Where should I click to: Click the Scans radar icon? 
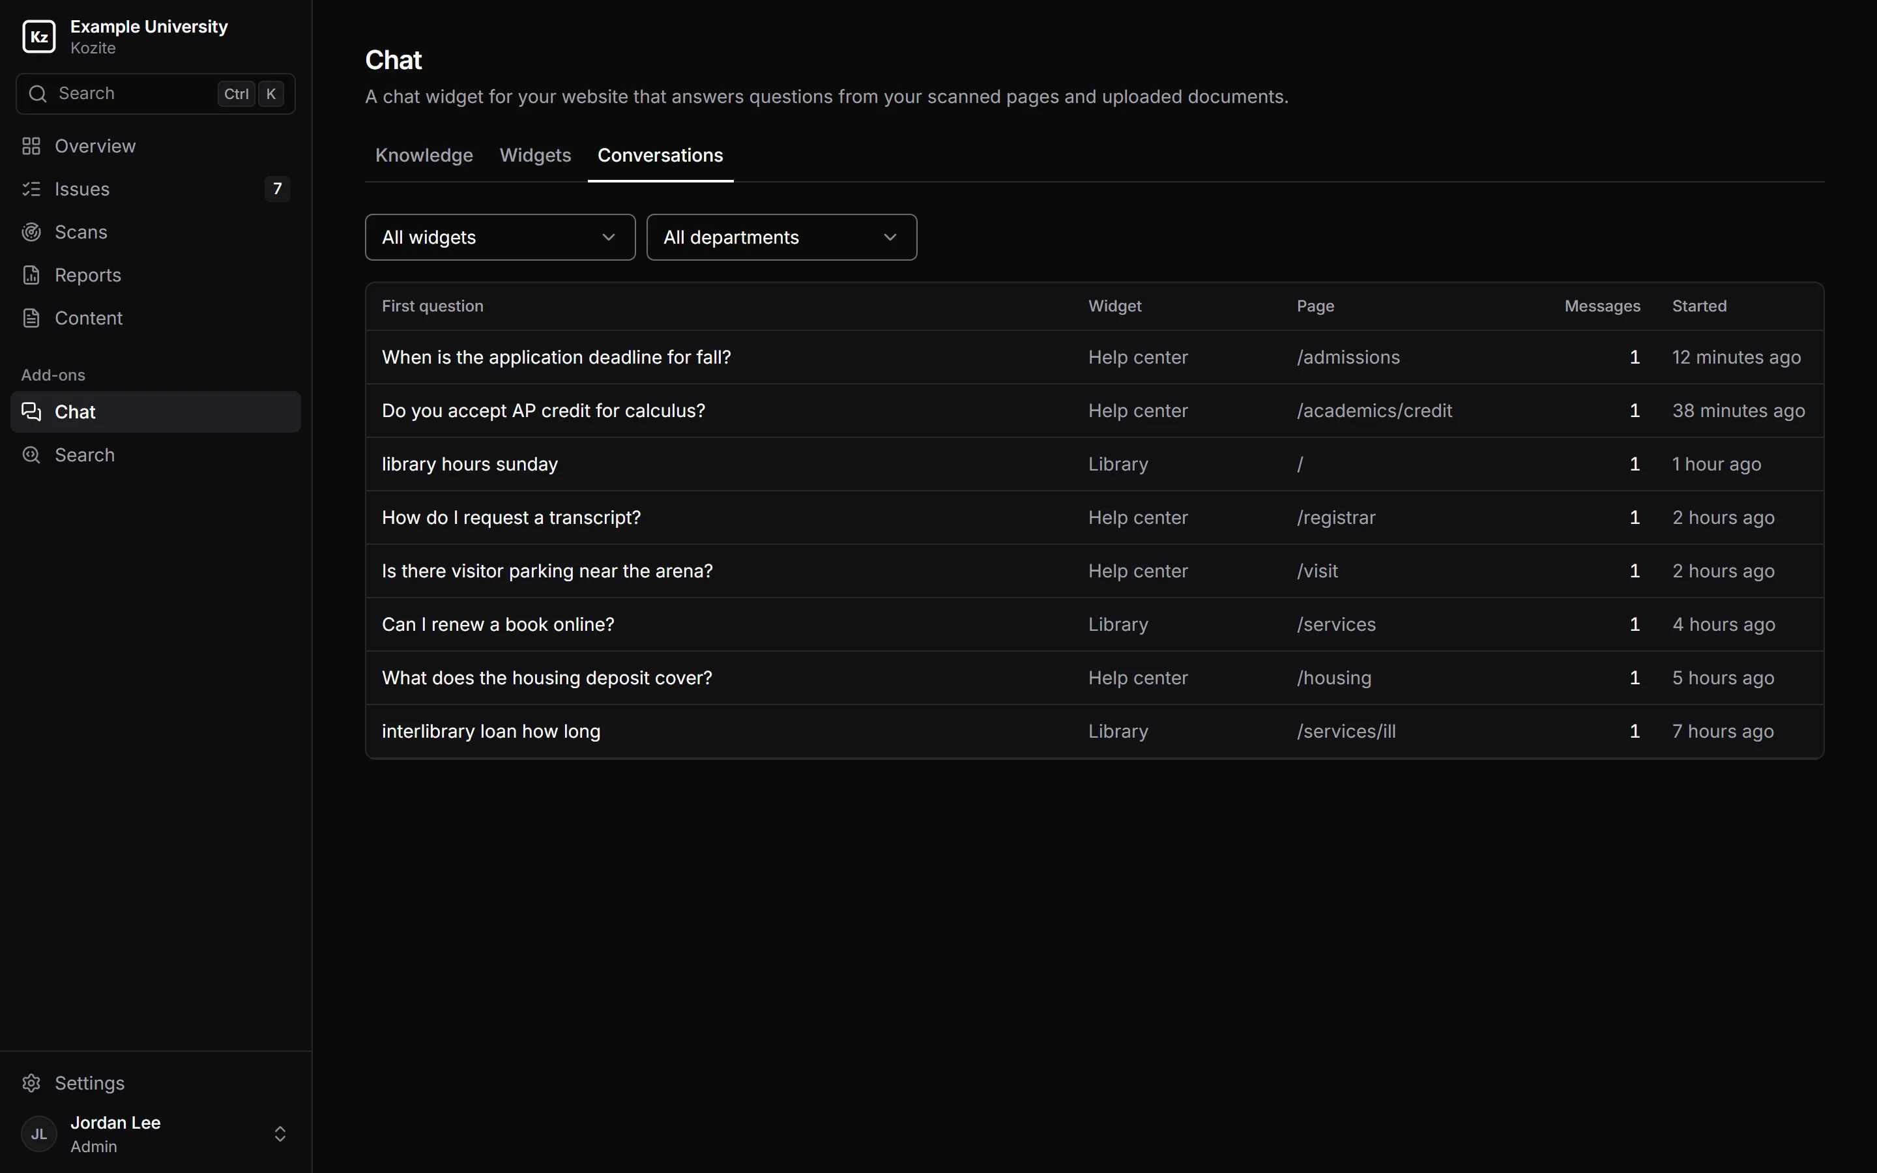(x=31, y=232)
